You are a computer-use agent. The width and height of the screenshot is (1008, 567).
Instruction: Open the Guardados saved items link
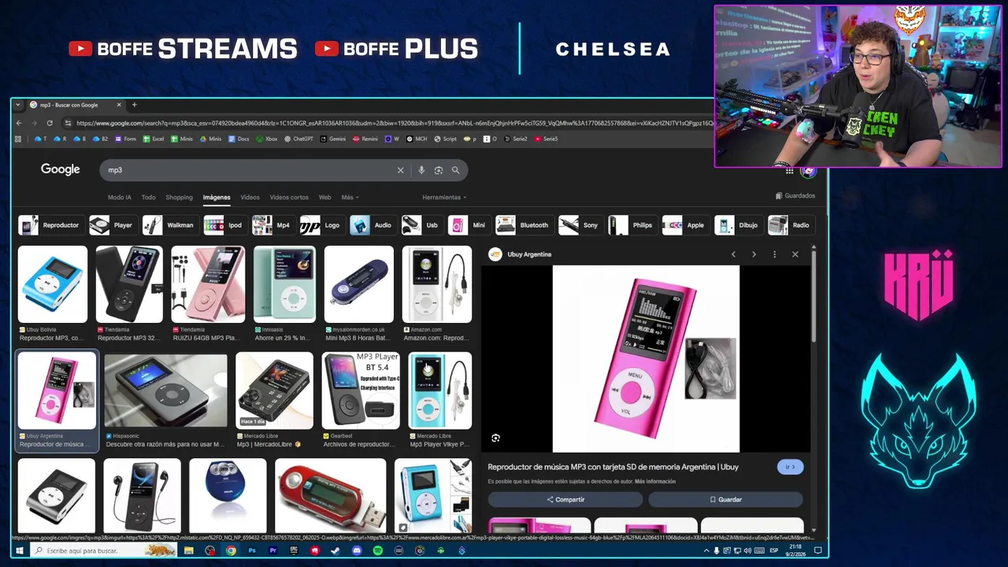click(795, 196)
